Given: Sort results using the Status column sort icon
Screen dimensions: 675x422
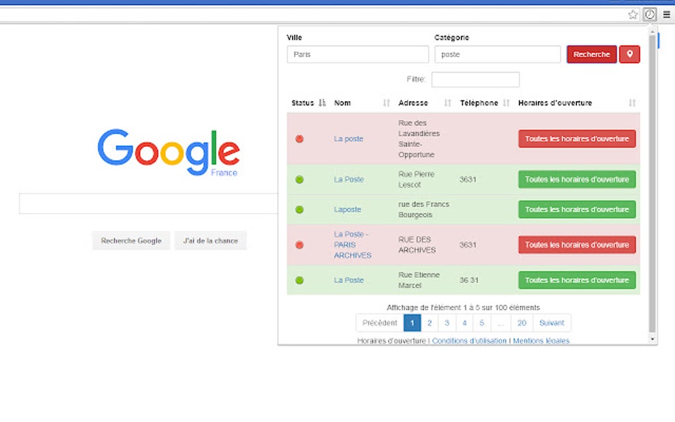Looking at the screenshot, I should (322, 103).
